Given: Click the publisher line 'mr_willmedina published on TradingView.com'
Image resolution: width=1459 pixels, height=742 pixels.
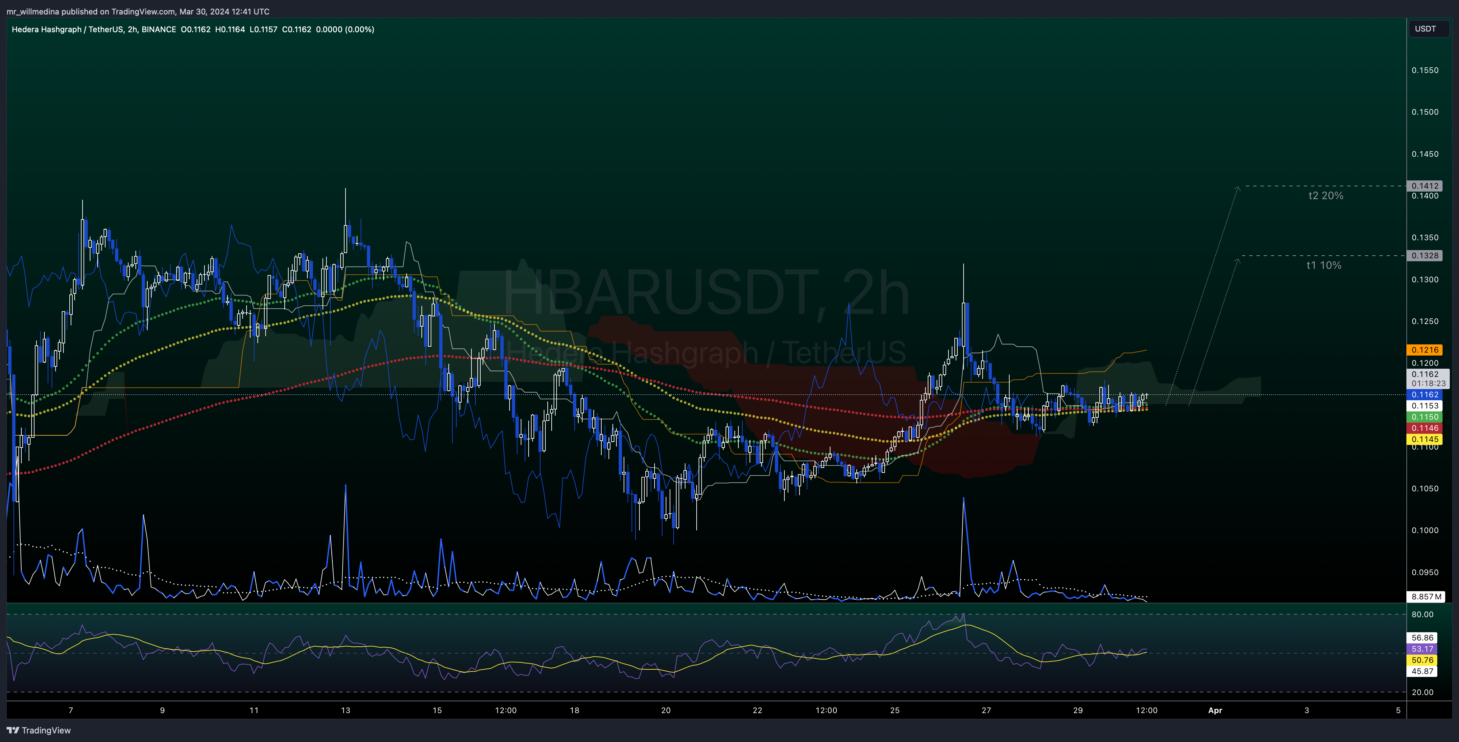Looking at the screenshot, I should click(x=91, y=11).
